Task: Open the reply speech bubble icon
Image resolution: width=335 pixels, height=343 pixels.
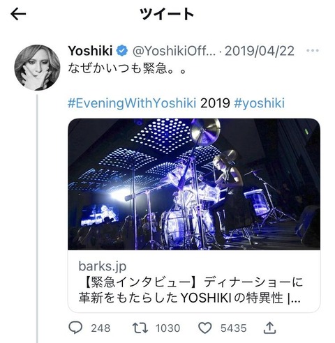Action: coord(75,328)
